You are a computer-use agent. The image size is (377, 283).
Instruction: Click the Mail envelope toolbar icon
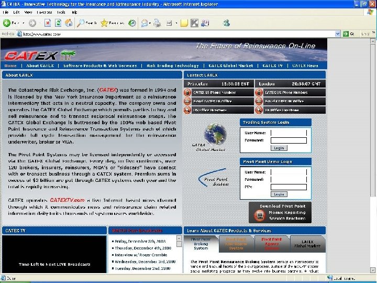coord(145,23)
